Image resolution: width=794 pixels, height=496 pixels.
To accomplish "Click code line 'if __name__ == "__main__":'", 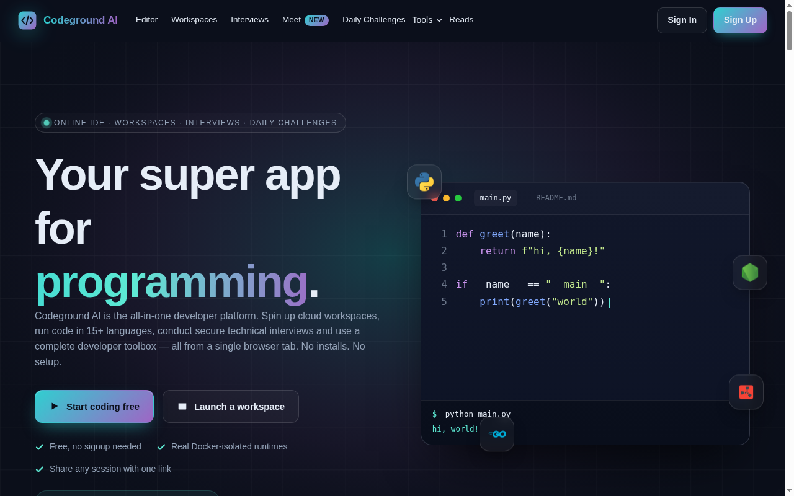I will pos(533,284).
